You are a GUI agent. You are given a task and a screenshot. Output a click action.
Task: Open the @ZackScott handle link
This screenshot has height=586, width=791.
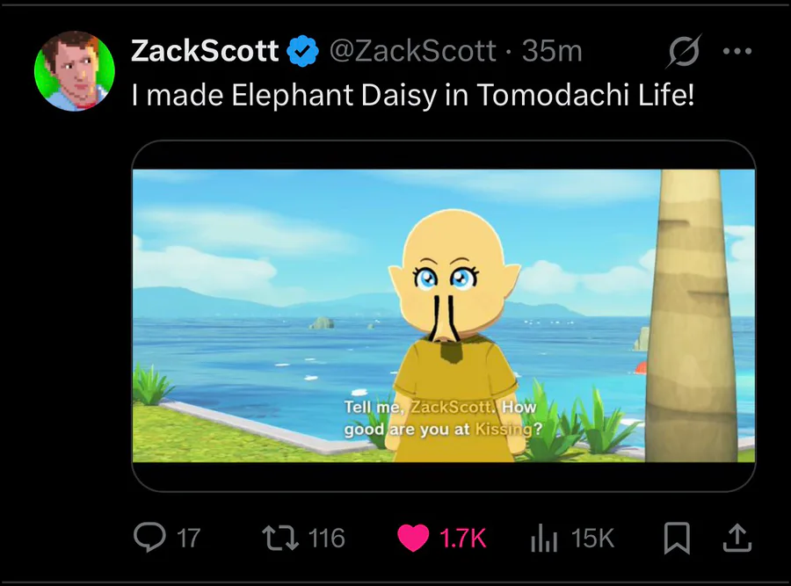click(x=412, y=52)
